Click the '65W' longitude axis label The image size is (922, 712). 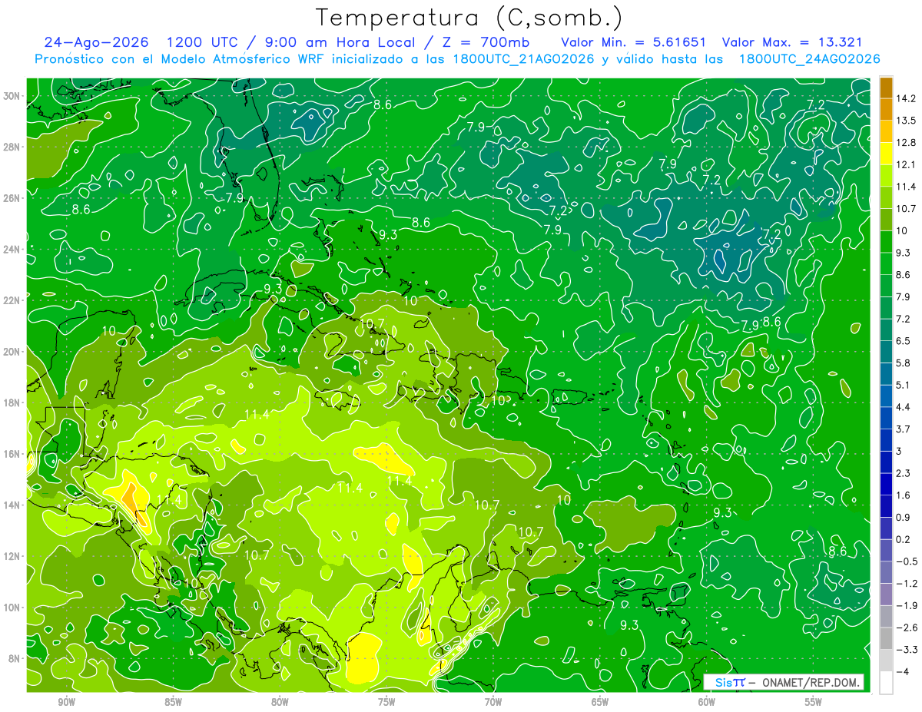coord(600,702)
